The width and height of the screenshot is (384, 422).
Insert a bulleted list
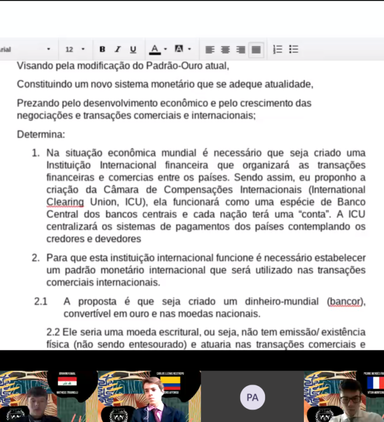click(293, 49)
